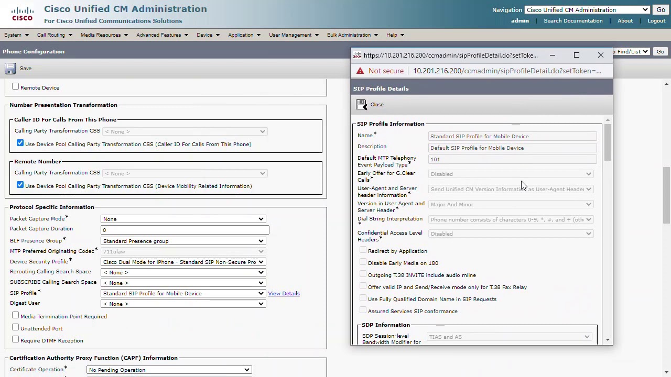Open Early Offer for G.Clear Calls dropdown

tap(511, 174)
